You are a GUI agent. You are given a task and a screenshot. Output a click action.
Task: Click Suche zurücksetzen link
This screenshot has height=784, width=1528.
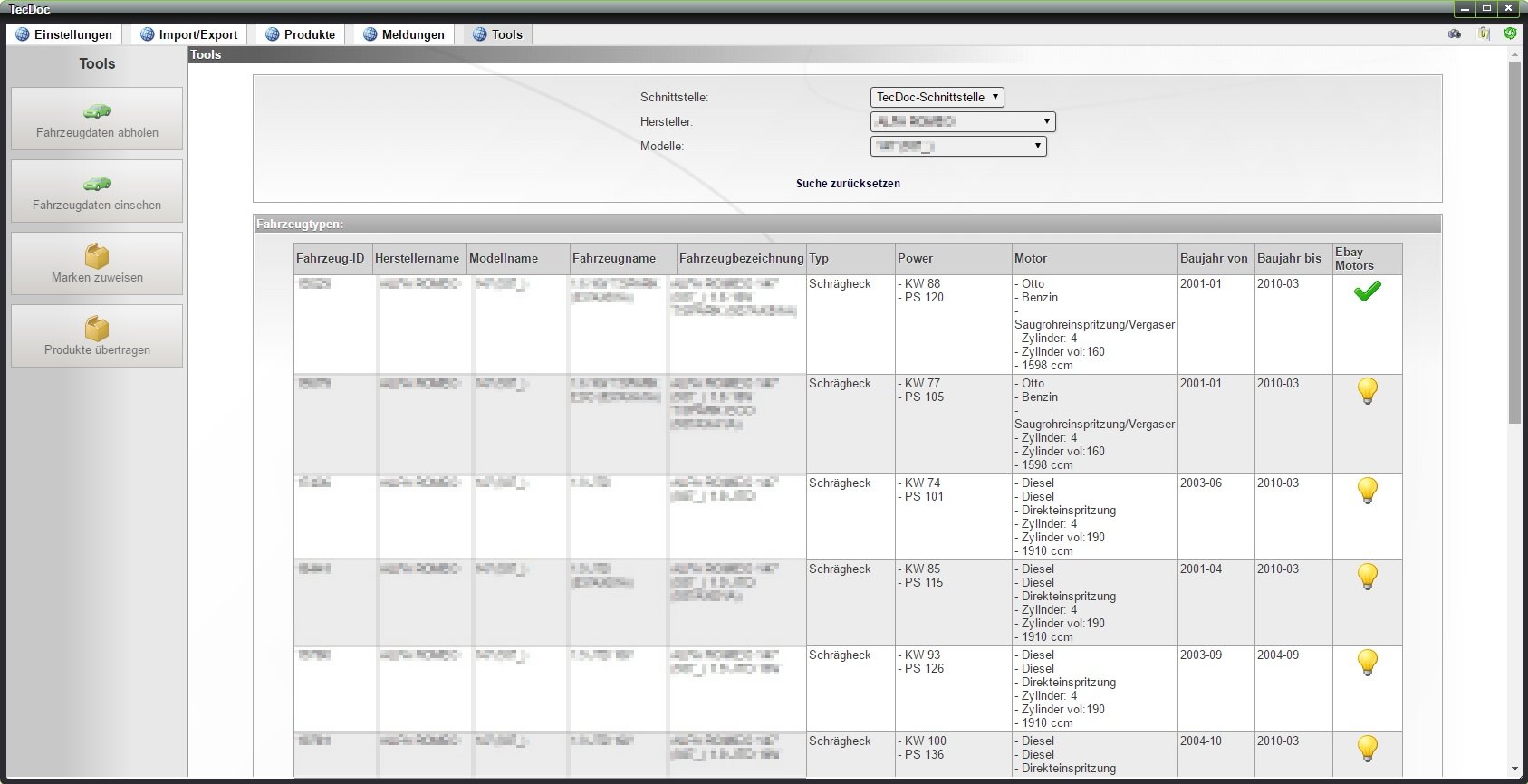tap(848, 184)
